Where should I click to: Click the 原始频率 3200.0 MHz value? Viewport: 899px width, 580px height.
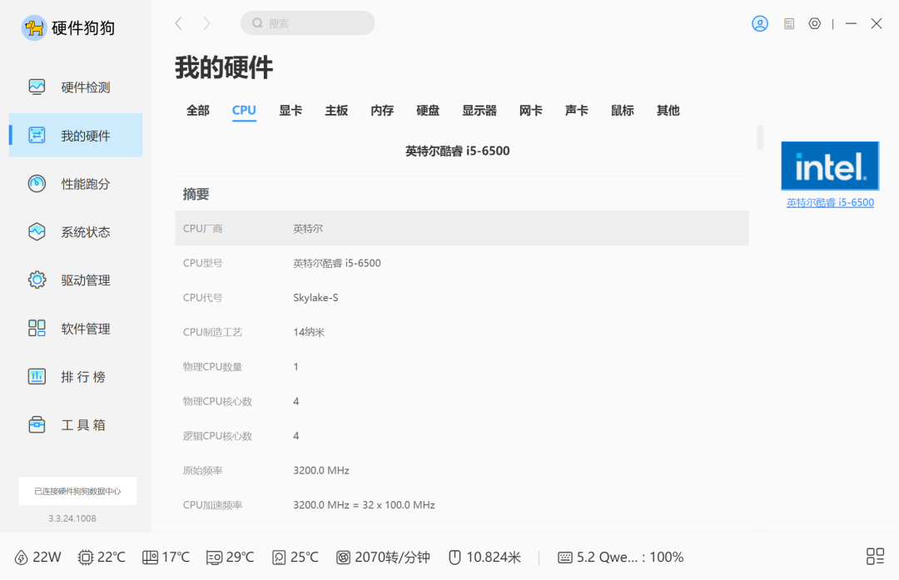click(x=321, y=470)
